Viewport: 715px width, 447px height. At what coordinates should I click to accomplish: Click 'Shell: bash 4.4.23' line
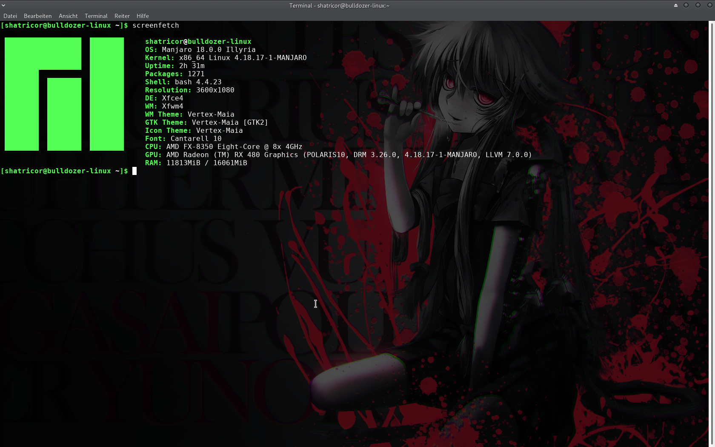(x=183, y=82)
